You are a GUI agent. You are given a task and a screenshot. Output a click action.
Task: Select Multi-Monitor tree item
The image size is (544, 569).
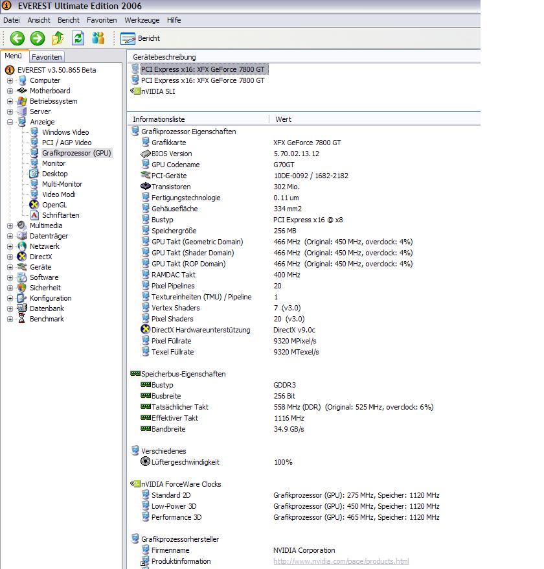tap(62, 184)
